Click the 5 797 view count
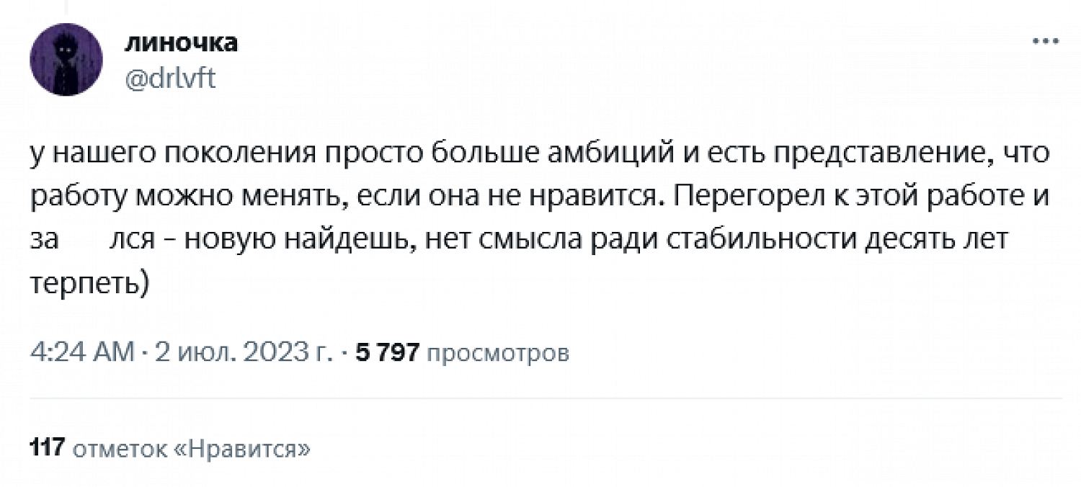The image size is (1081, 487). tap(388, 354)
